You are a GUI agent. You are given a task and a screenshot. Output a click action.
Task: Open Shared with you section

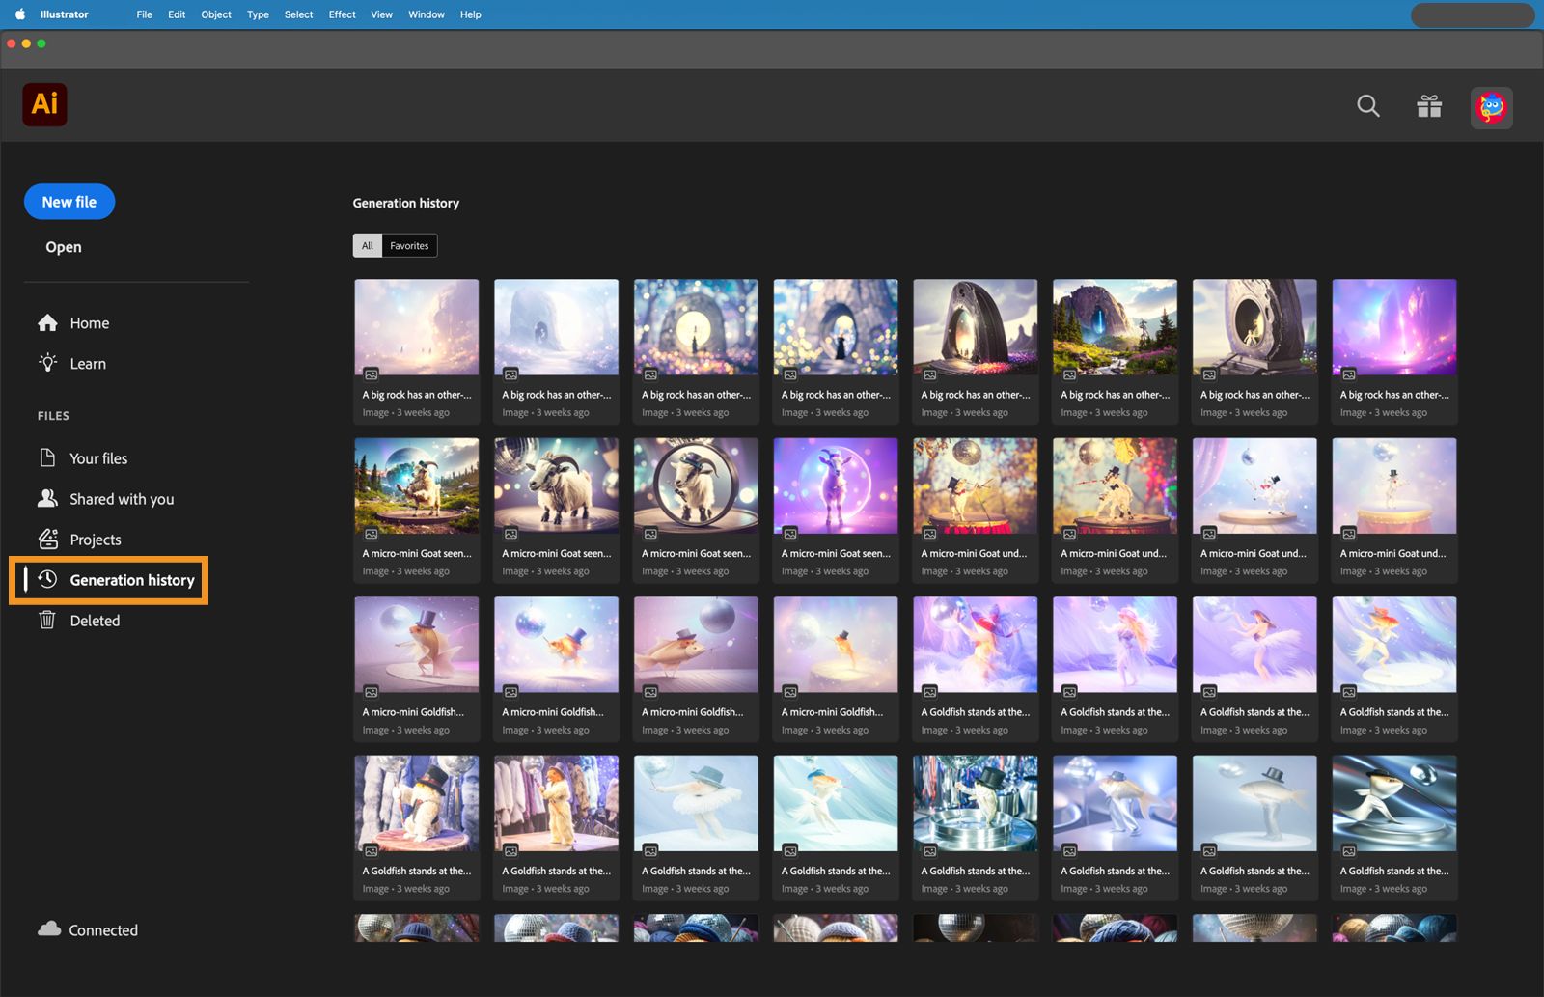click(121, 499)
